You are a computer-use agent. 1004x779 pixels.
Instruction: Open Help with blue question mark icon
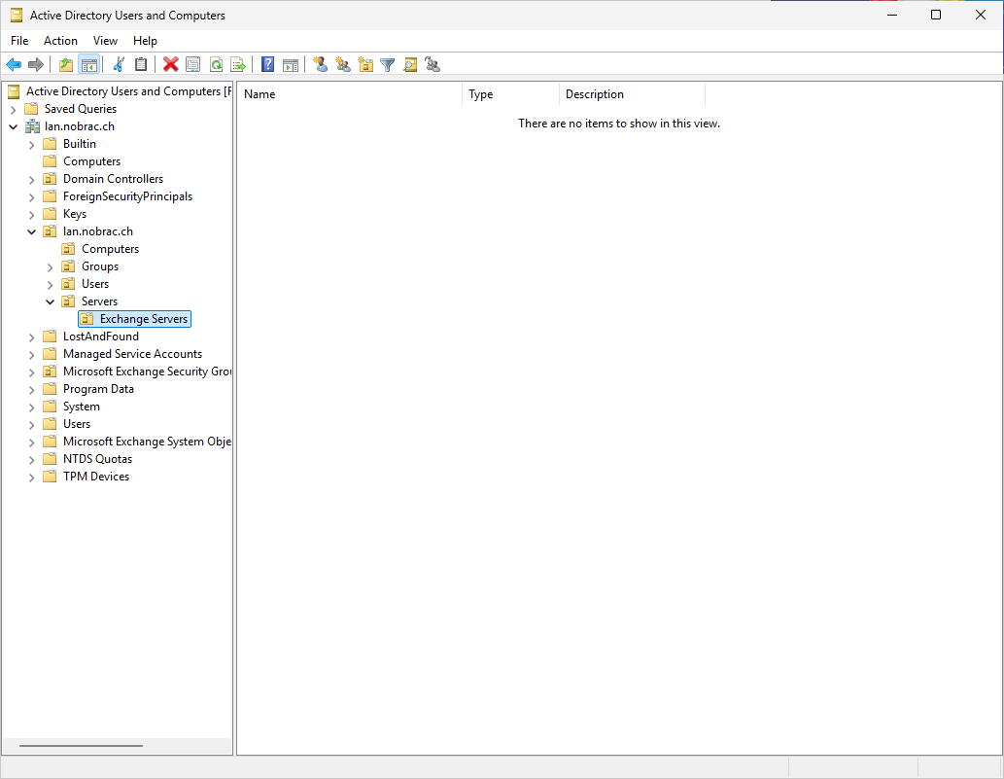267,65
